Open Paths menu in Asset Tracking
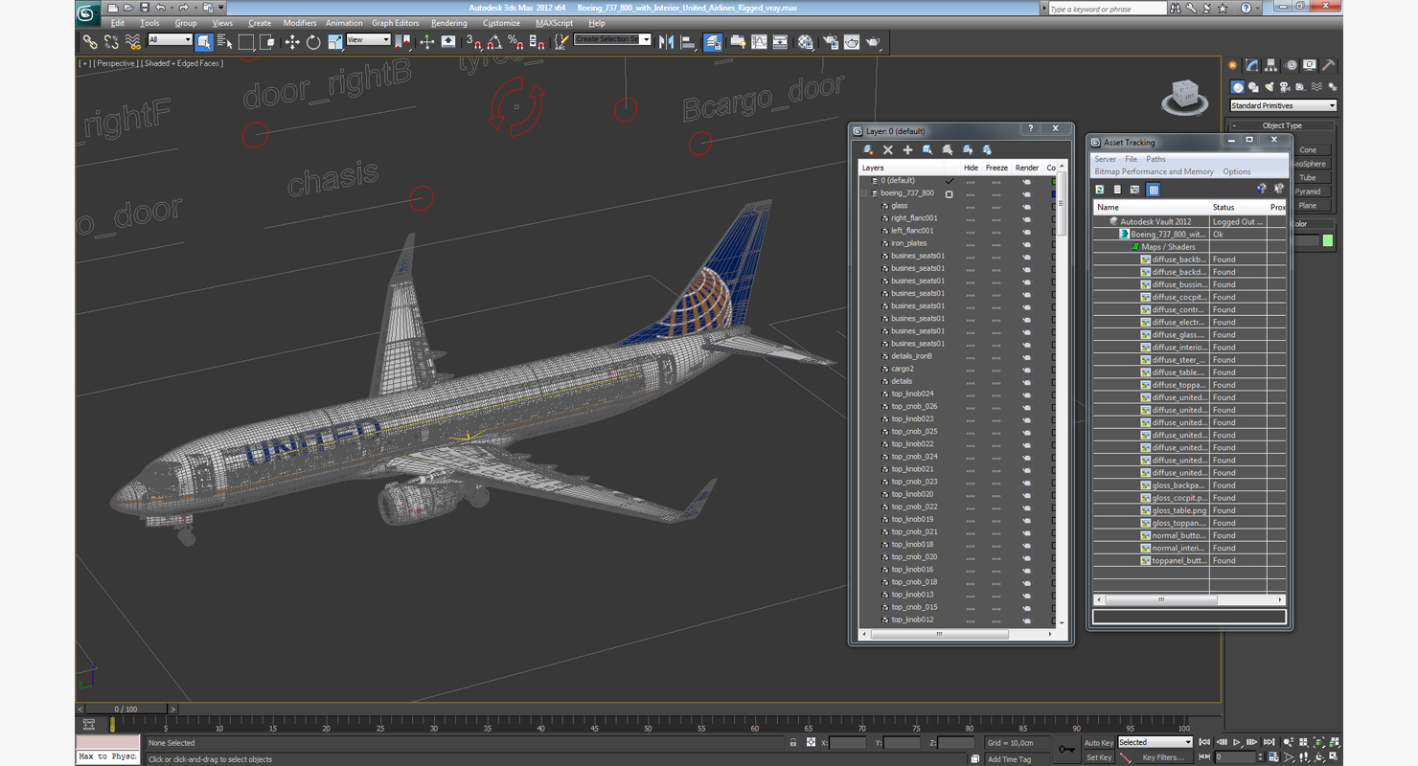 click(x=1156, y=159)
